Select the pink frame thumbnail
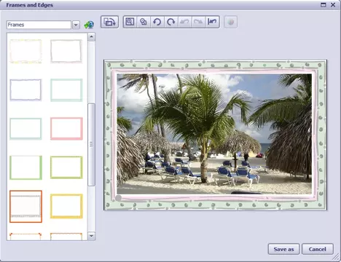Screen dimensions: 341x262 pyautogui.click(x=66, y=129)
